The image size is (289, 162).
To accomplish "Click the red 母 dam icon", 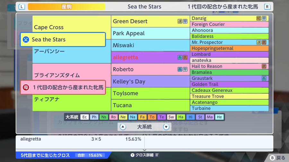I will (26, 87).
